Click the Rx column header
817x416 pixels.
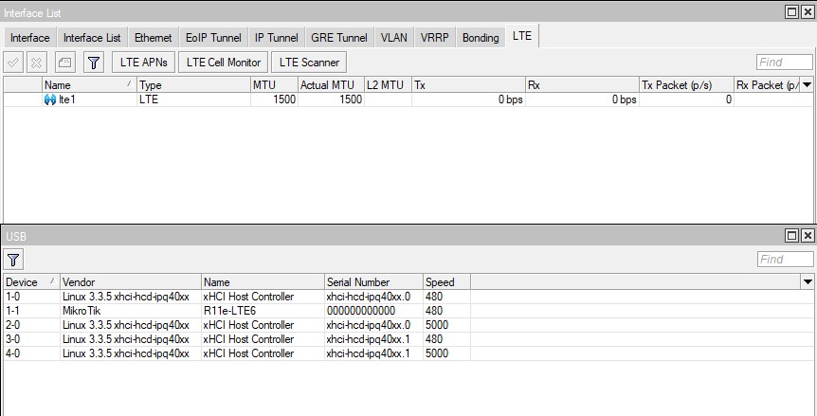582,85
